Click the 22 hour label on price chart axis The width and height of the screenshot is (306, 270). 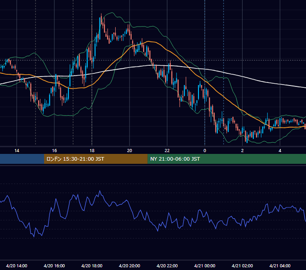point(167,151)
